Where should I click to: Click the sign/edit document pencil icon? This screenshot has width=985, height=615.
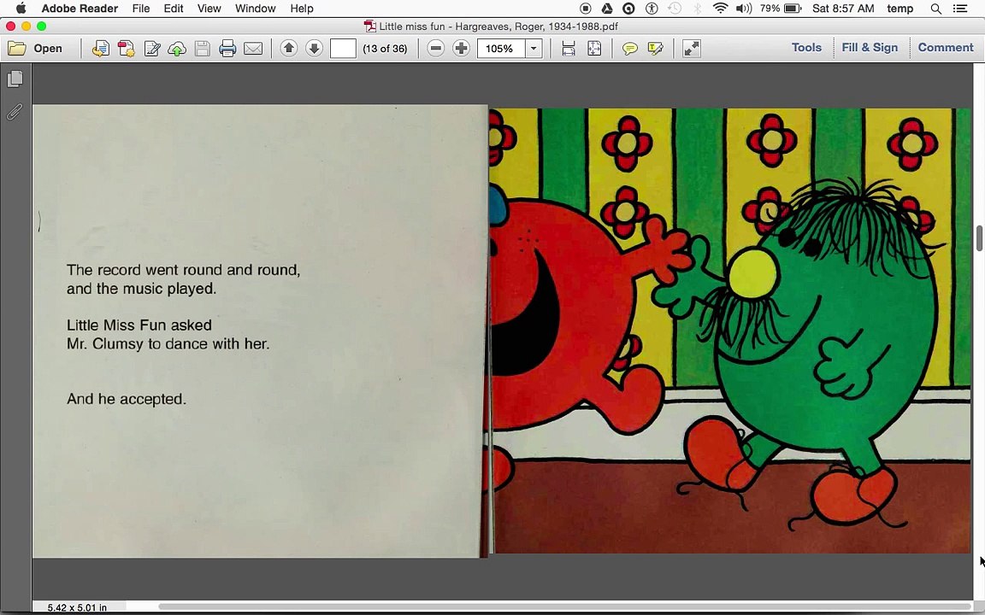[152, 49]
